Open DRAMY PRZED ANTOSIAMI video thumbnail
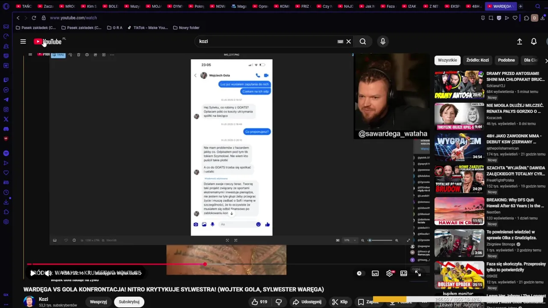The height and width of the screenshot is (308, 548). point(459,85)
